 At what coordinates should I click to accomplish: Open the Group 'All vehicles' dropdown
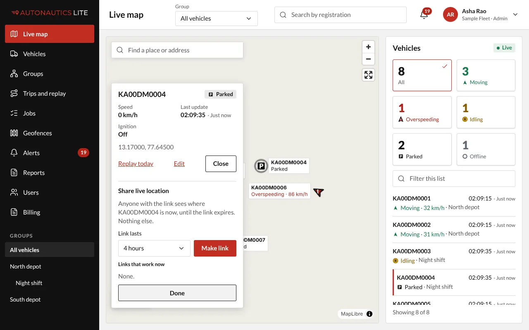point(217,19)
